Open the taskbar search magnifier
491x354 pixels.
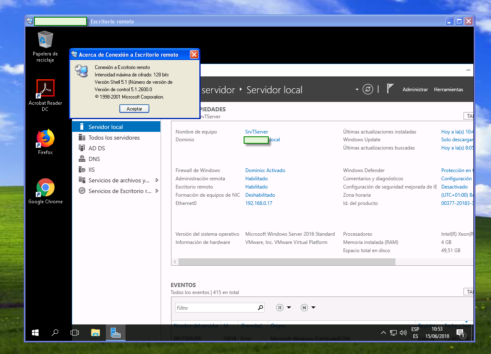point(55,333)
